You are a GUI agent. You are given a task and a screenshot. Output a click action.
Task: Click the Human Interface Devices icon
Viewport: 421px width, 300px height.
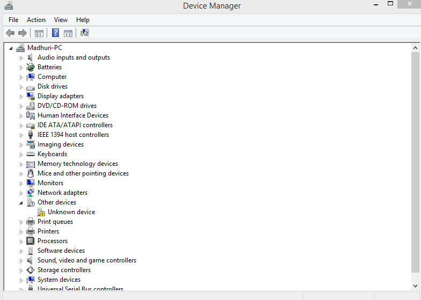(31, 115)
